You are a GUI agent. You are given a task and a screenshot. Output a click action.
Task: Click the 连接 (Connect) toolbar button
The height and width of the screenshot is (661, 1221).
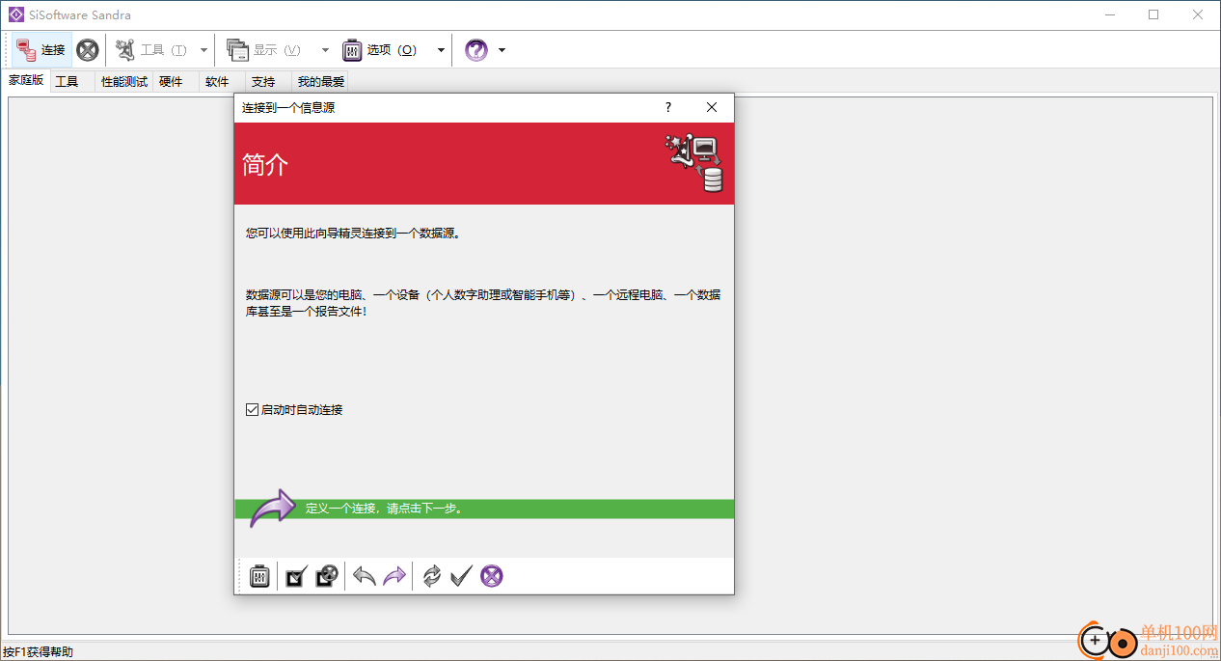(41, 49)
